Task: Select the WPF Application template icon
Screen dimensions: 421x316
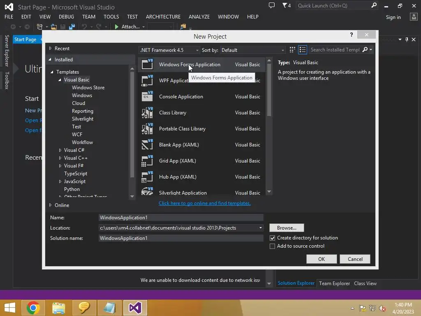Action: pyautogui.click(x=147, y=80)
